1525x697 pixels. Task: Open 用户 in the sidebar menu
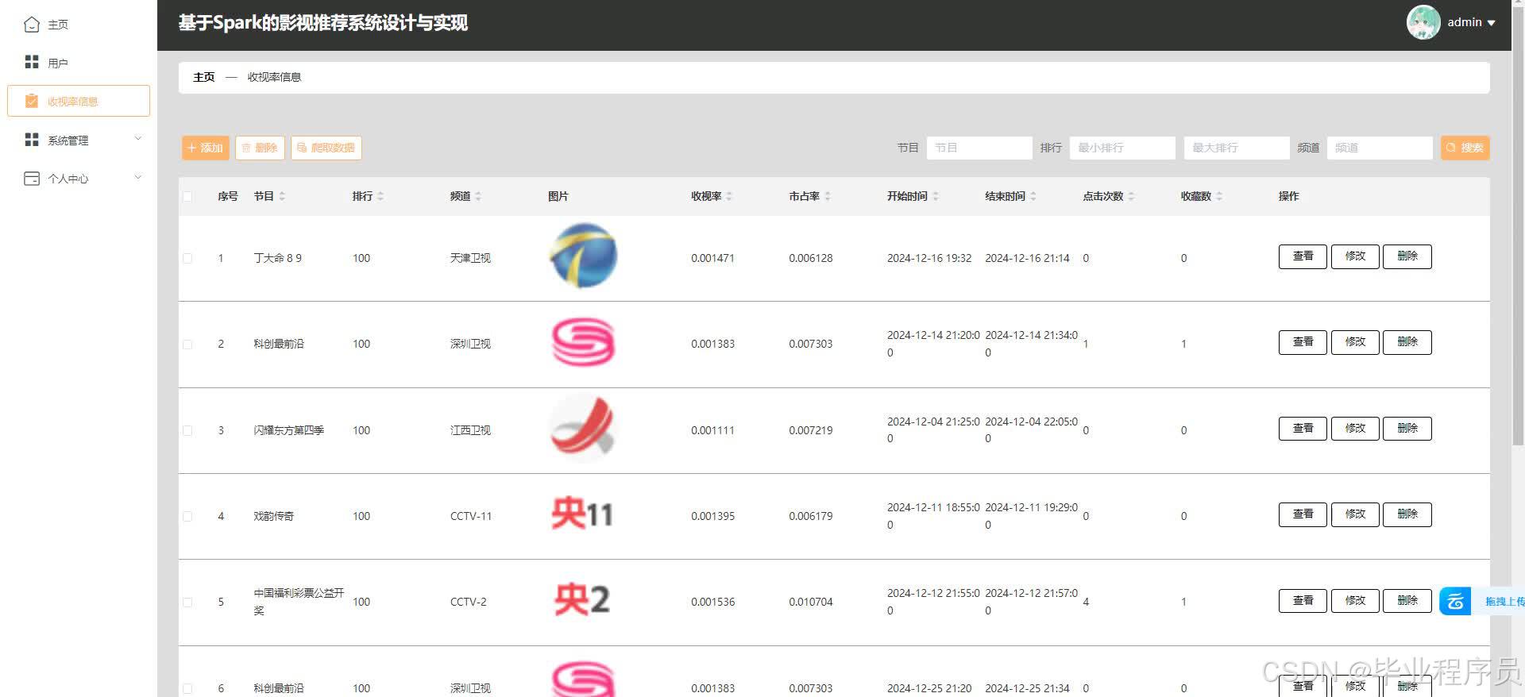click(x=79, y=63)
